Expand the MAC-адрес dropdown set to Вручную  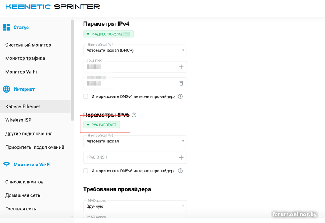coord(135,206)
